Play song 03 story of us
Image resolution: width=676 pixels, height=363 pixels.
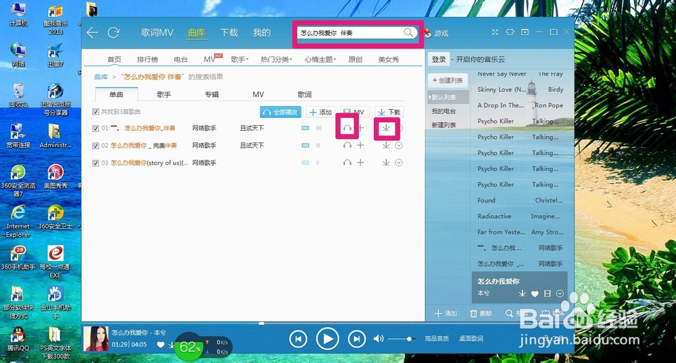[347, 163]
